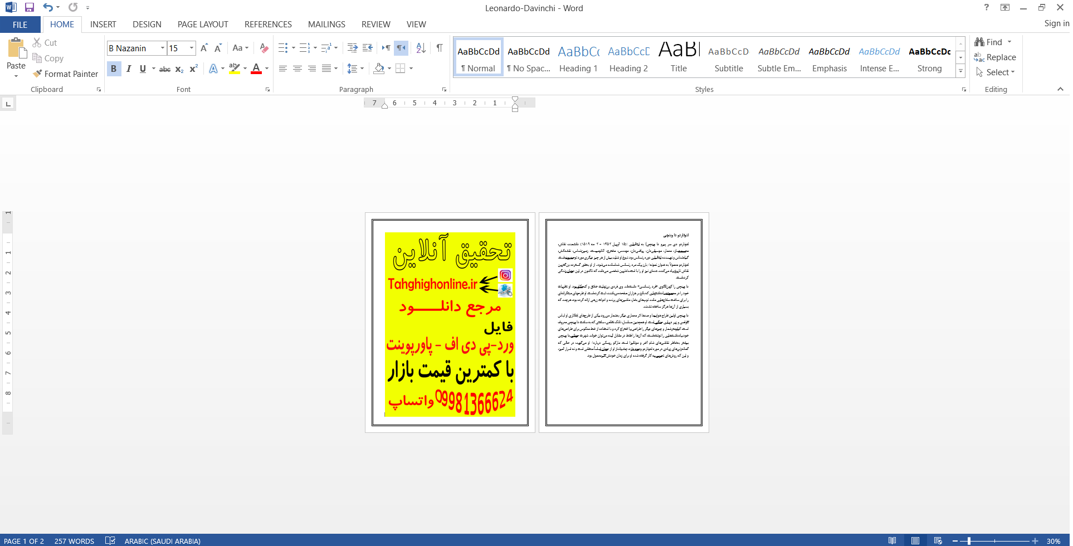This screenshot has height=546, width=1073.
Task: Click Sign in link
Action: pos(1056,23)
